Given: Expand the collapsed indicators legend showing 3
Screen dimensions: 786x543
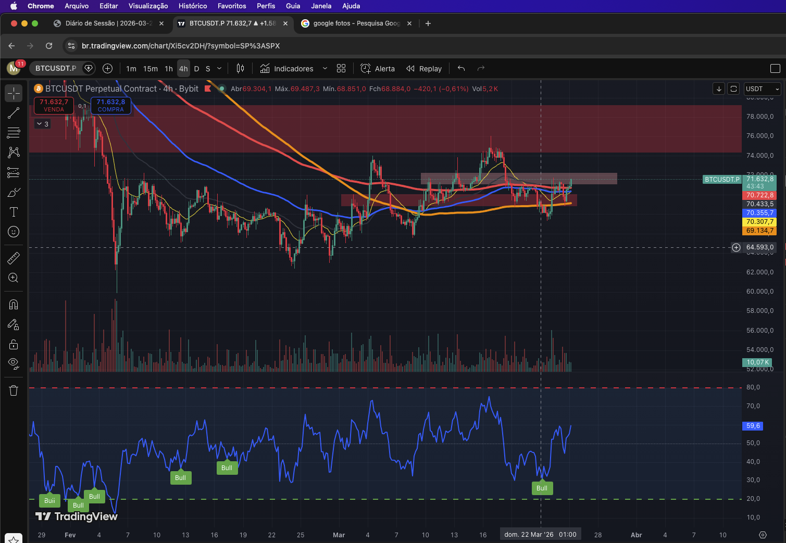Looking at the screenshot, I should point(43,124).
